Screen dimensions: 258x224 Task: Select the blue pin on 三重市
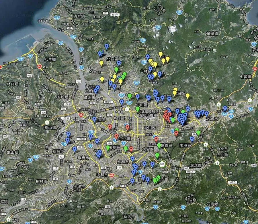coord(94,120)
